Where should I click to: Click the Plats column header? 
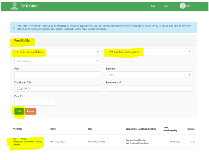click(x=90, y=129)
